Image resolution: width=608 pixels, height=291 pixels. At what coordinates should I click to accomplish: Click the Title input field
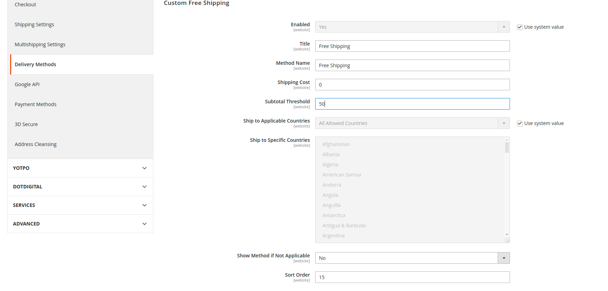pyautogui.click(x=412, y=46)
